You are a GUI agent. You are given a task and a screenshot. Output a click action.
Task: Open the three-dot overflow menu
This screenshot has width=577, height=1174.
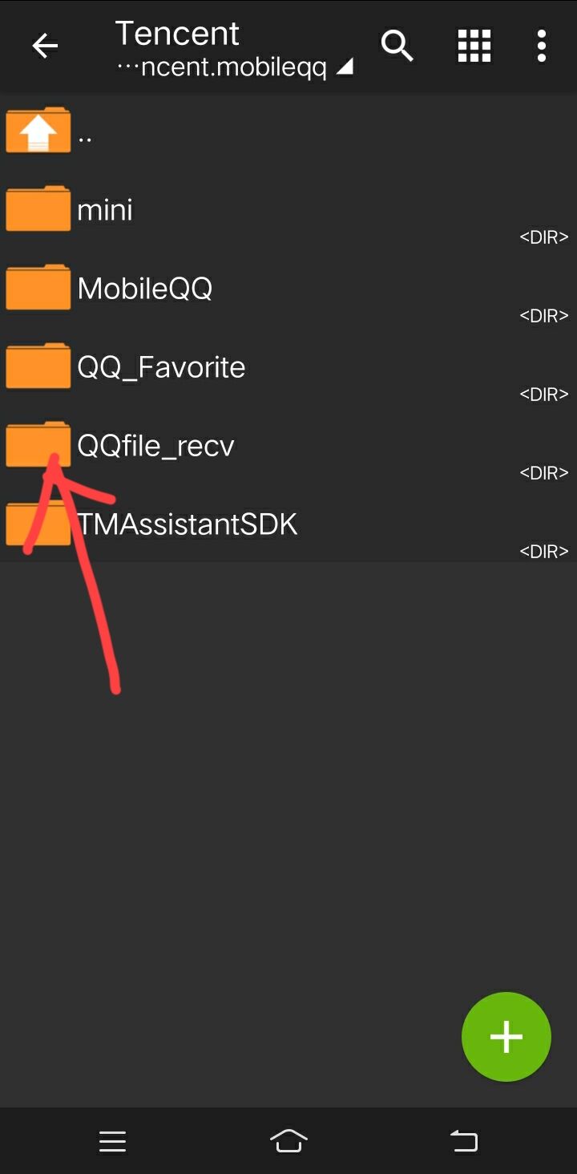pyautogui.click(x=542, y=46)
